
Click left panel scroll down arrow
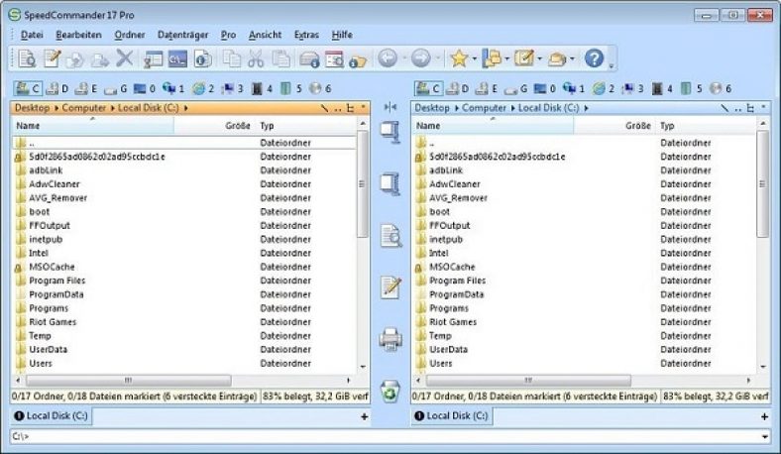coord(363,367)
